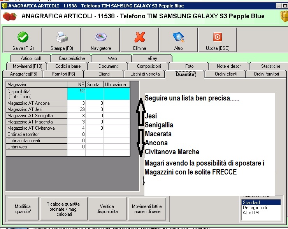
Task: Click the Verifica disponibilita' button
Action: pos(107,209)
